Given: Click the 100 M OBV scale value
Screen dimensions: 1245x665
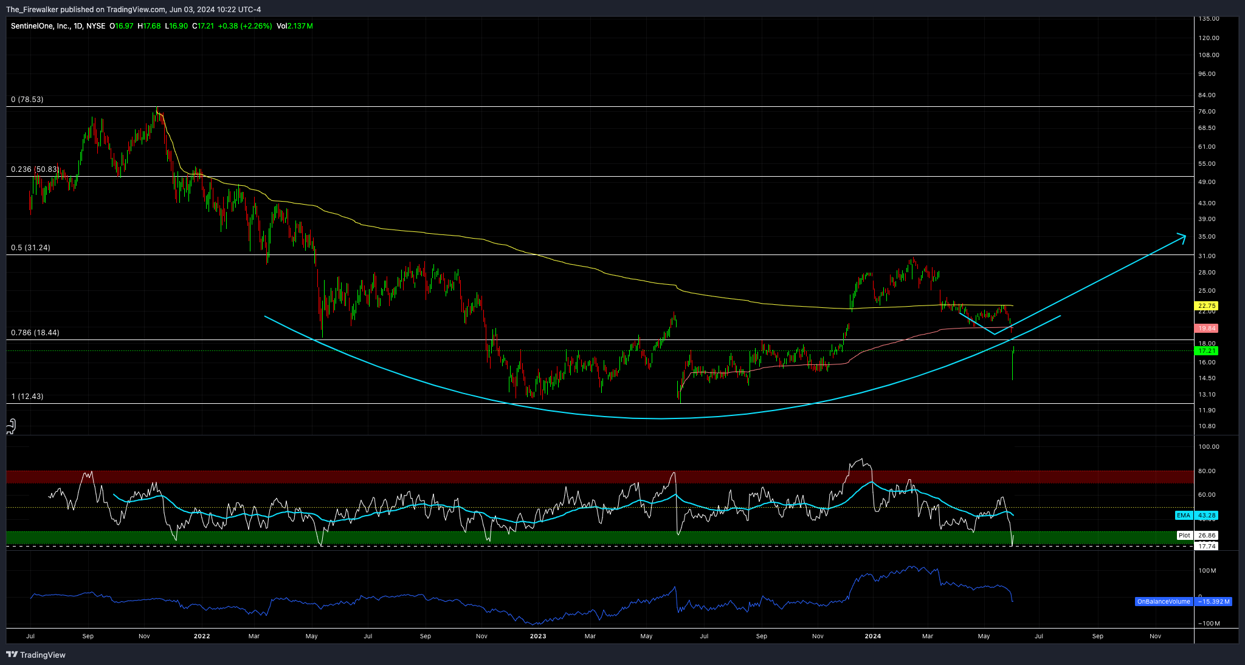Looking at the screenshot, I should pos(1207,571).
